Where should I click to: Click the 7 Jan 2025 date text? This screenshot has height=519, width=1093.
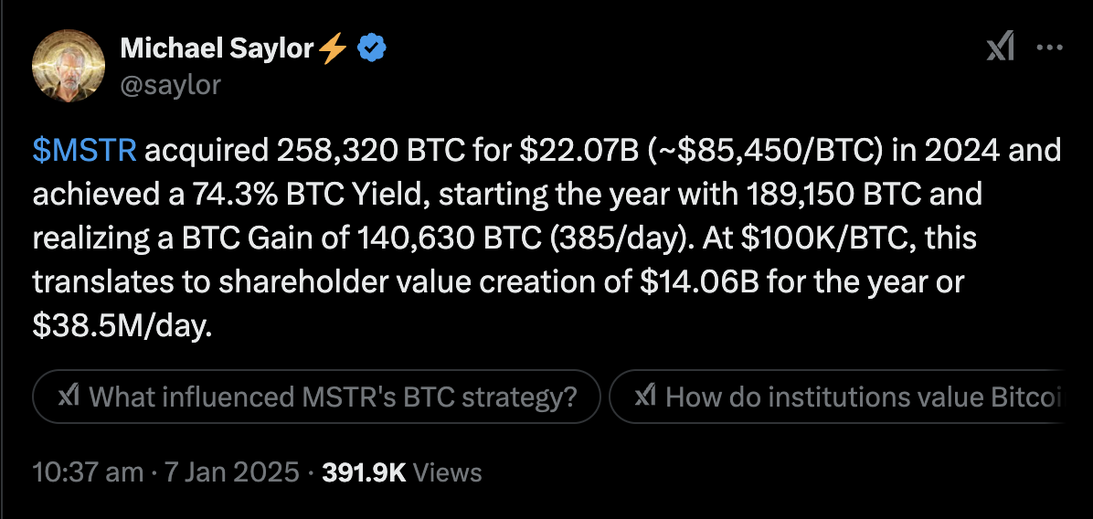click(x=231, y=472)
